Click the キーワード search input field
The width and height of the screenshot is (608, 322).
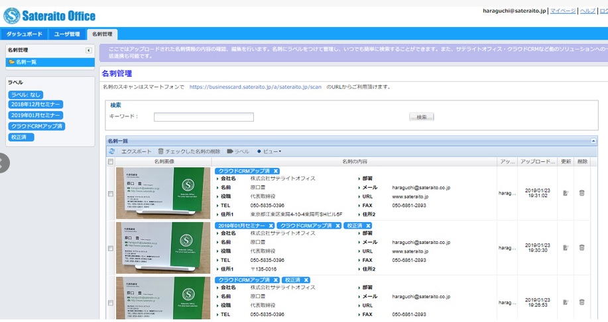pos(204,117)
